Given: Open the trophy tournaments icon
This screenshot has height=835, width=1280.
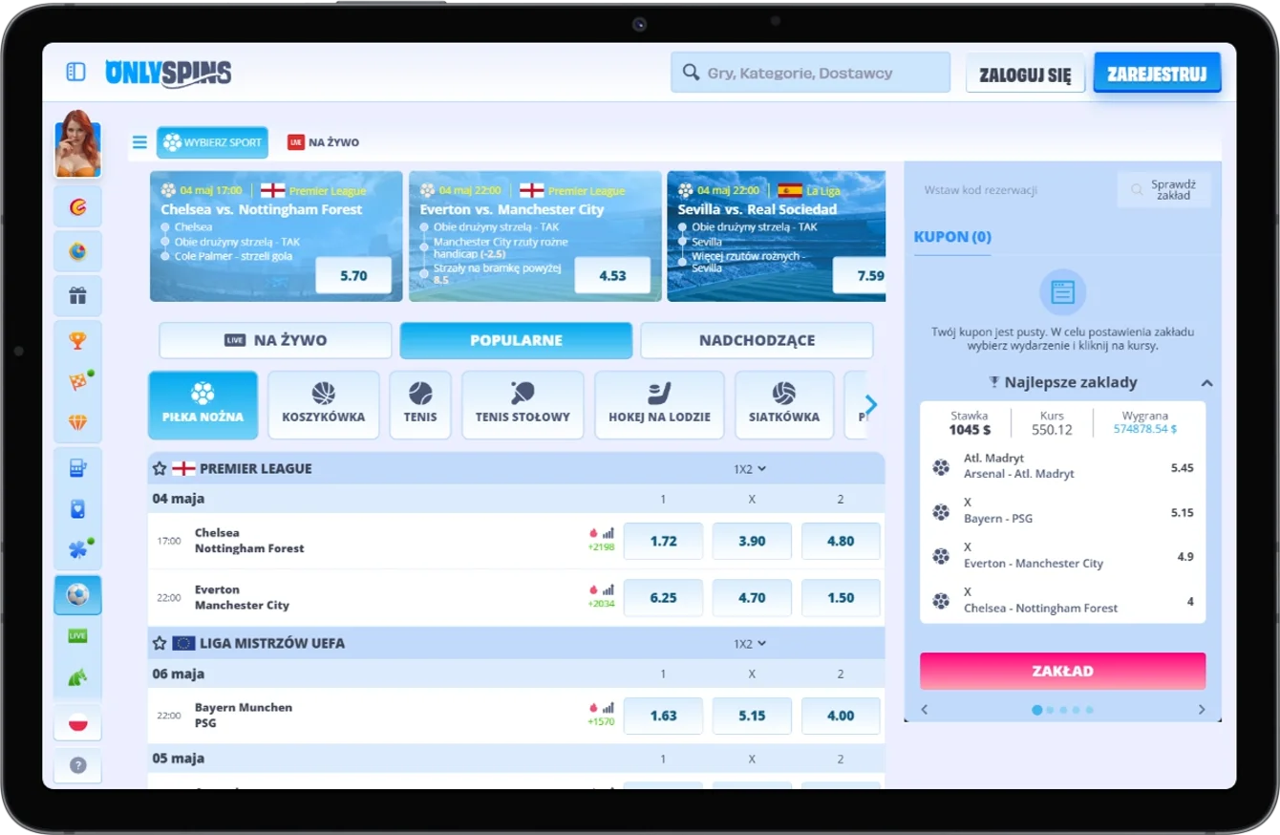Looking at the screenshot, I should (78, 340).
